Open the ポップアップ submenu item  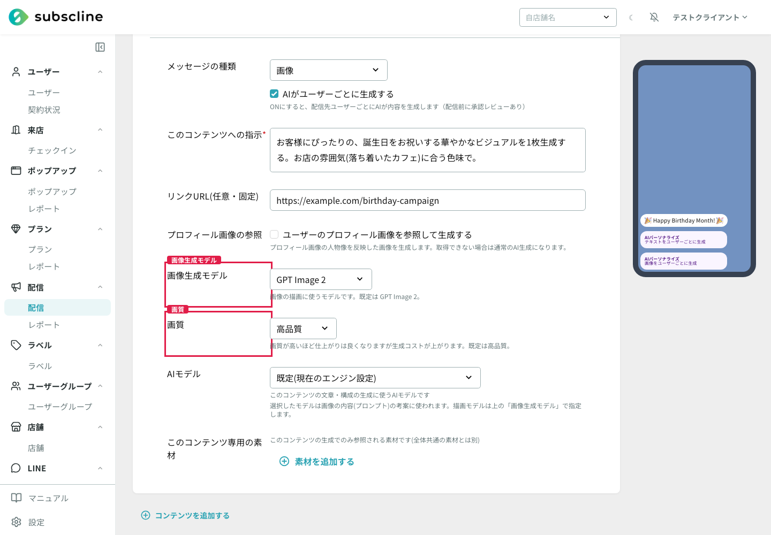(x=52, y=192)
